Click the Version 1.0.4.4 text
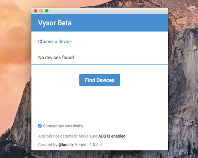This screenshot has width=198, height=158. pyautogui.click(x=88, y=145)
